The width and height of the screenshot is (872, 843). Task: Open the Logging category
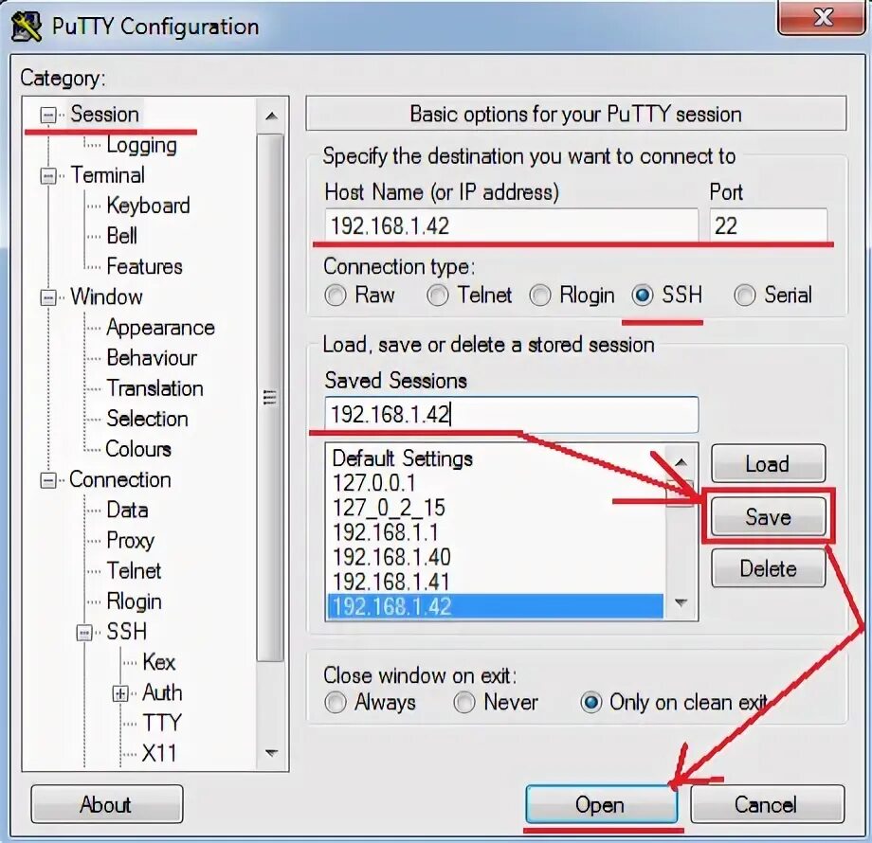(142, 145)
